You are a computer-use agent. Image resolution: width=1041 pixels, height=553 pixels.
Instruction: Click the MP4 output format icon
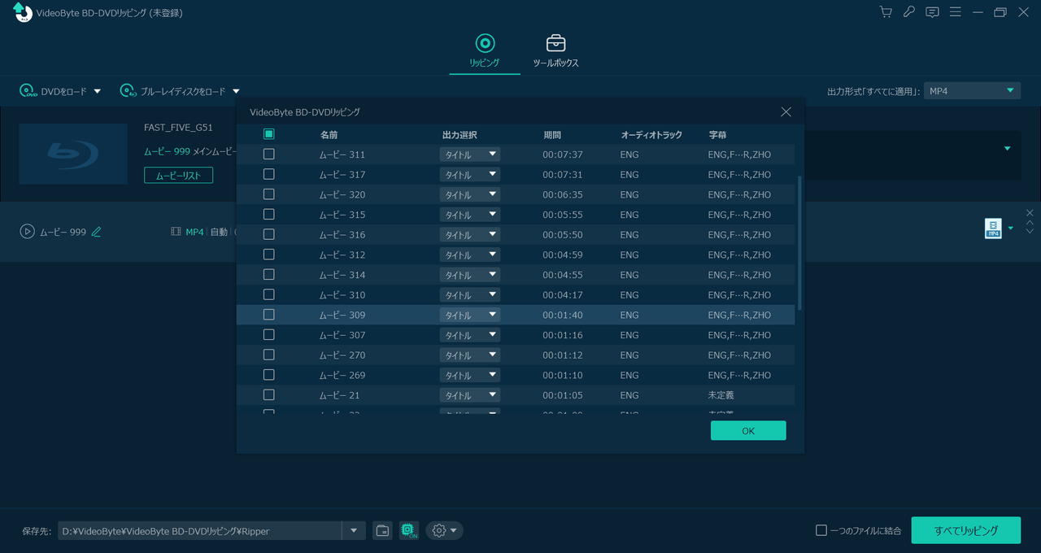(x=993, y=229)
